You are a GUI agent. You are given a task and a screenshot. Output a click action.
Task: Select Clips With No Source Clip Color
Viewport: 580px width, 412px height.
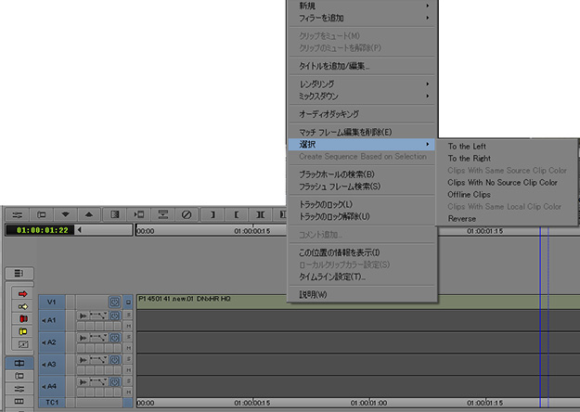tap(507, 182)
